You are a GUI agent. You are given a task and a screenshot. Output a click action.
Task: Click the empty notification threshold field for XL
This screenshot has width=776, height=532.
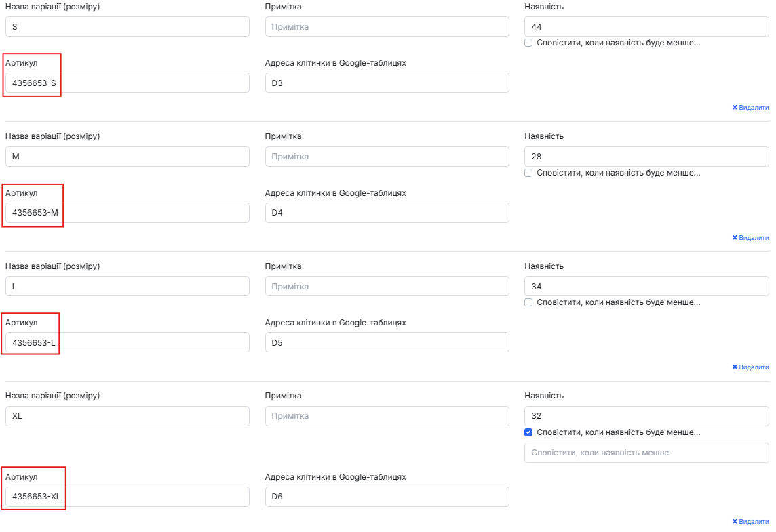click(646, 453)
